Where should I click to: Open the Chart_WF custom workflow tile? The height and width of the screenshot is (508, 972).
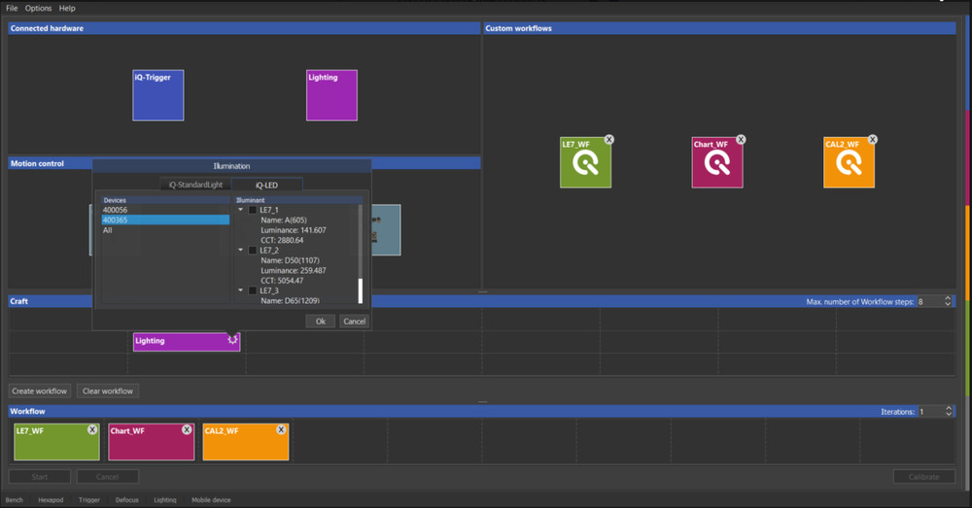click(717, 163)
